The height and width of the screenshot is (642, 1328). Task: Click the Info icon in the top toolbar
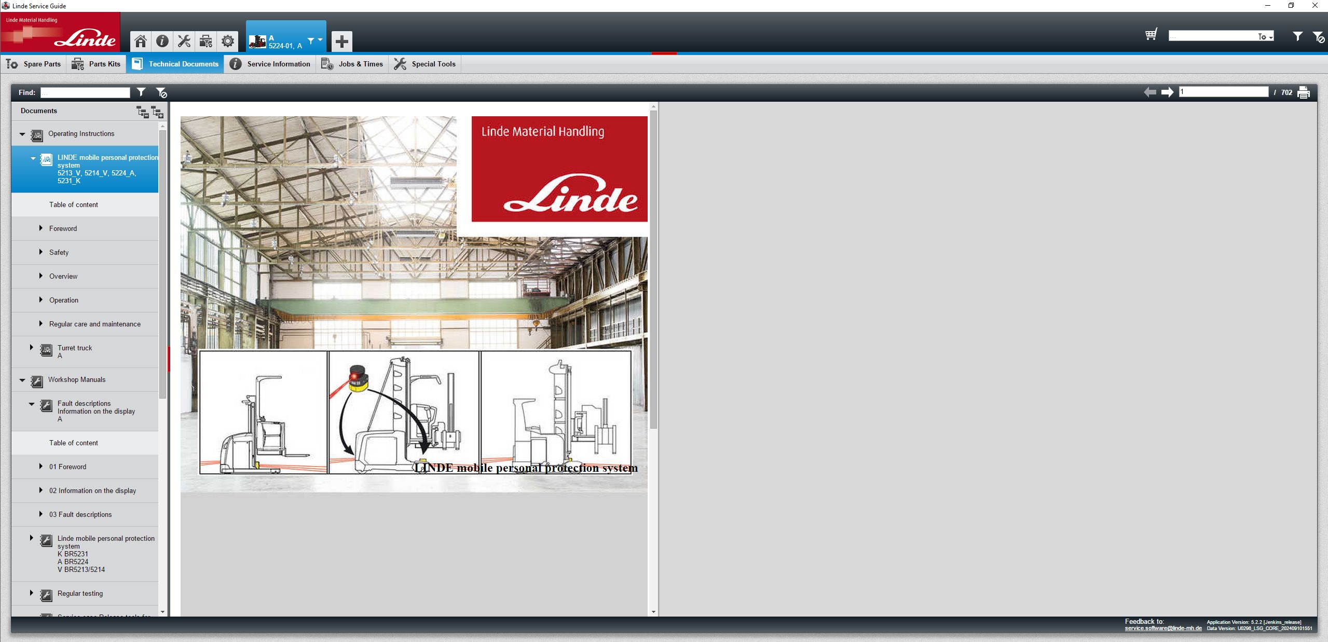tap(162, 41)
